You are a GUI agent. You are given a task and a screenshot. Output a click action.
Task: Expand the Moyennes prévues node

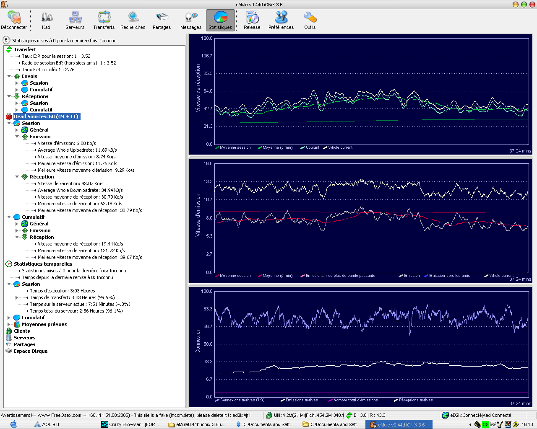point(9,324)
